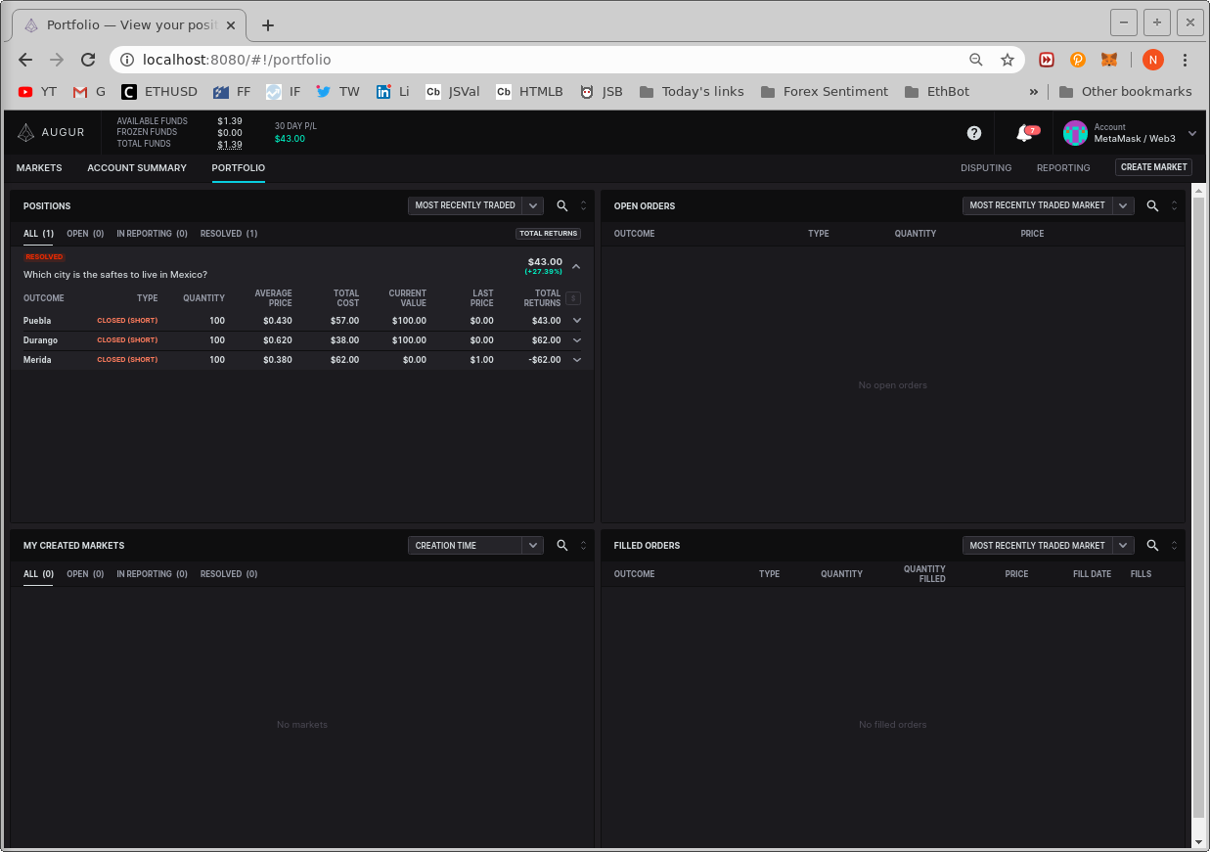Select the Open filter in My Created Markets

tap(85, 574)
